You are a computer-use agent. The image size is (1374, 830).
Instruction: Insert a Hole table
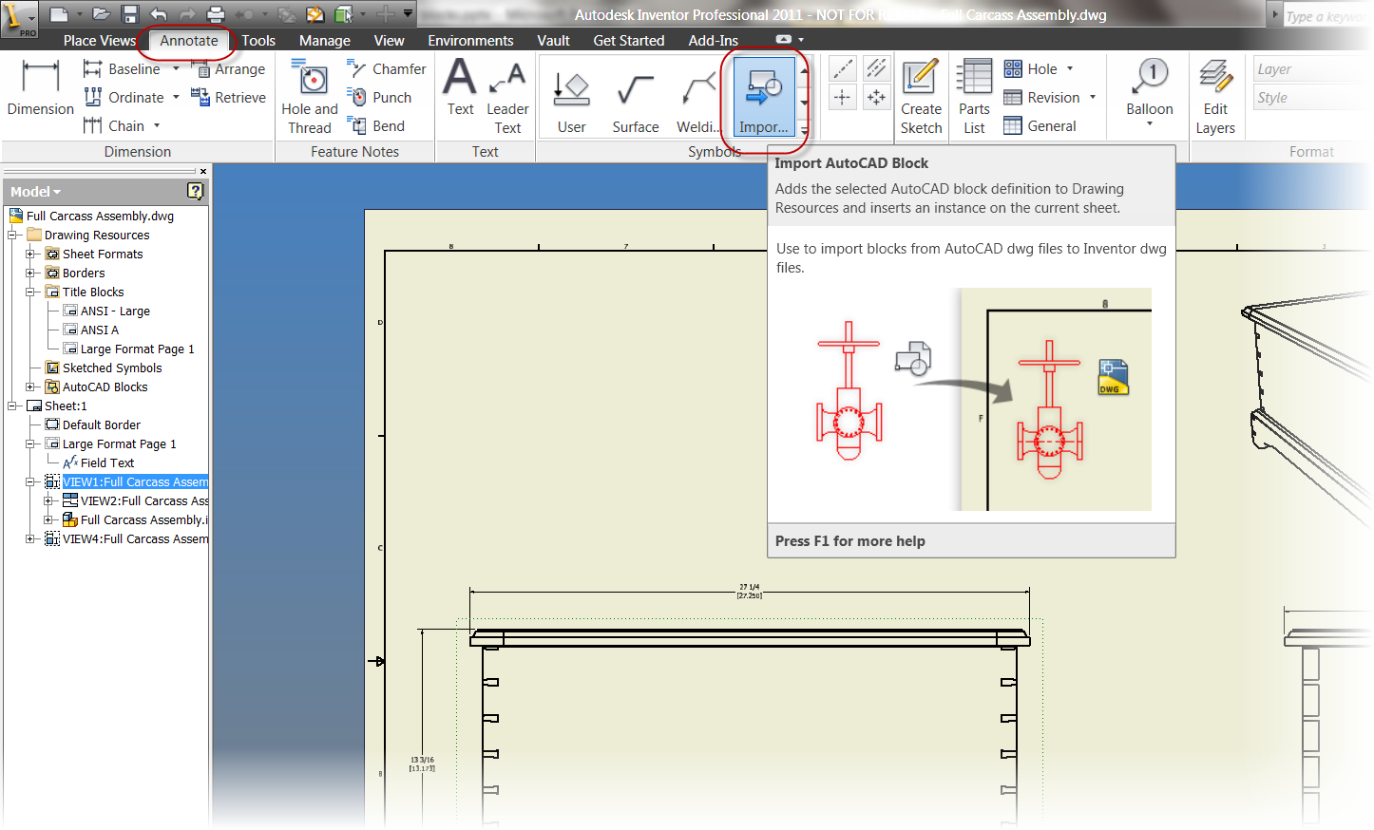pyautogui.click(x=1031, y=68)
